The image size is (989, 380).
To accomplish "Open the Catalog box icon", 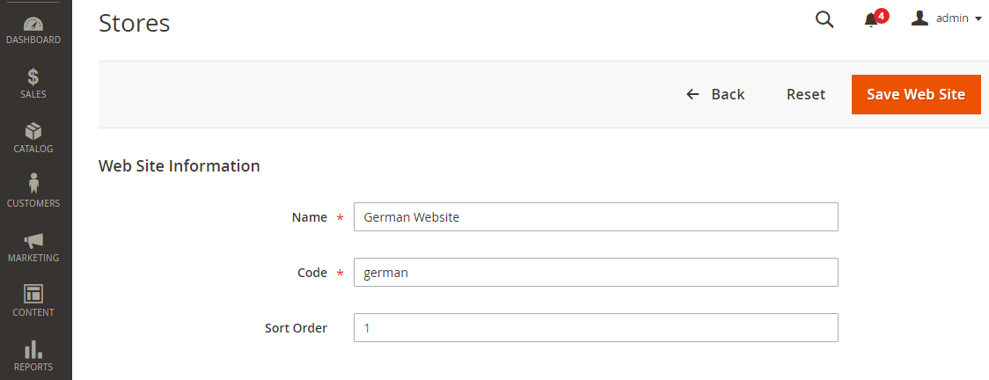I will point(33,131).
